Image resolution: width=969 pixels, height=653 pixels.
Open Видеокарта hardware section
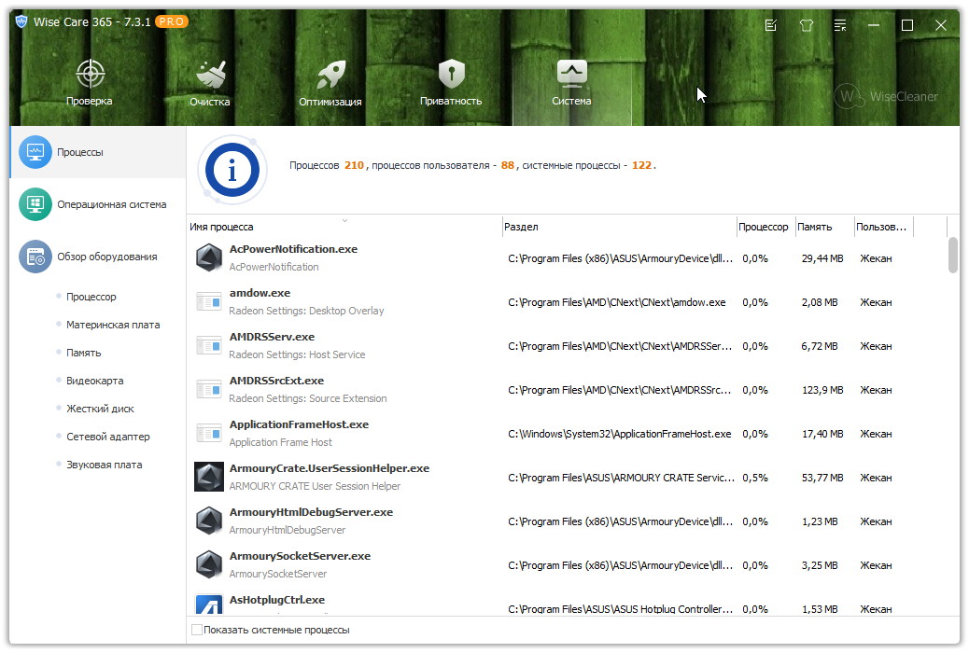94,381
